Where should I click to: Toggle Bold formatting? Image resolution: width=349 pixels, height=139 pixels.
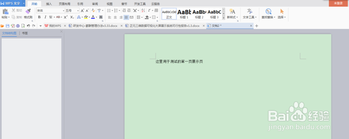(x=39, y=17)
